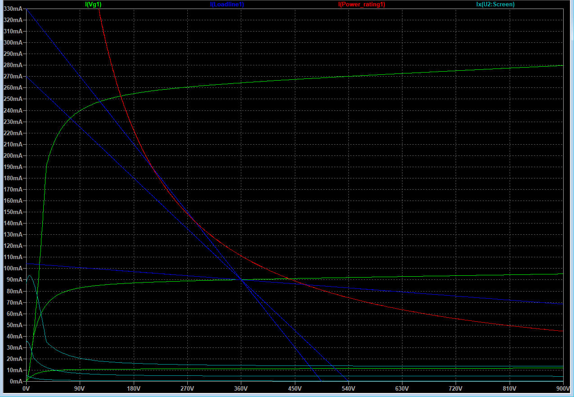Click the 450V horizontal axis label
Viewport: 574px width, 397px height.
[x=294, y=388]
